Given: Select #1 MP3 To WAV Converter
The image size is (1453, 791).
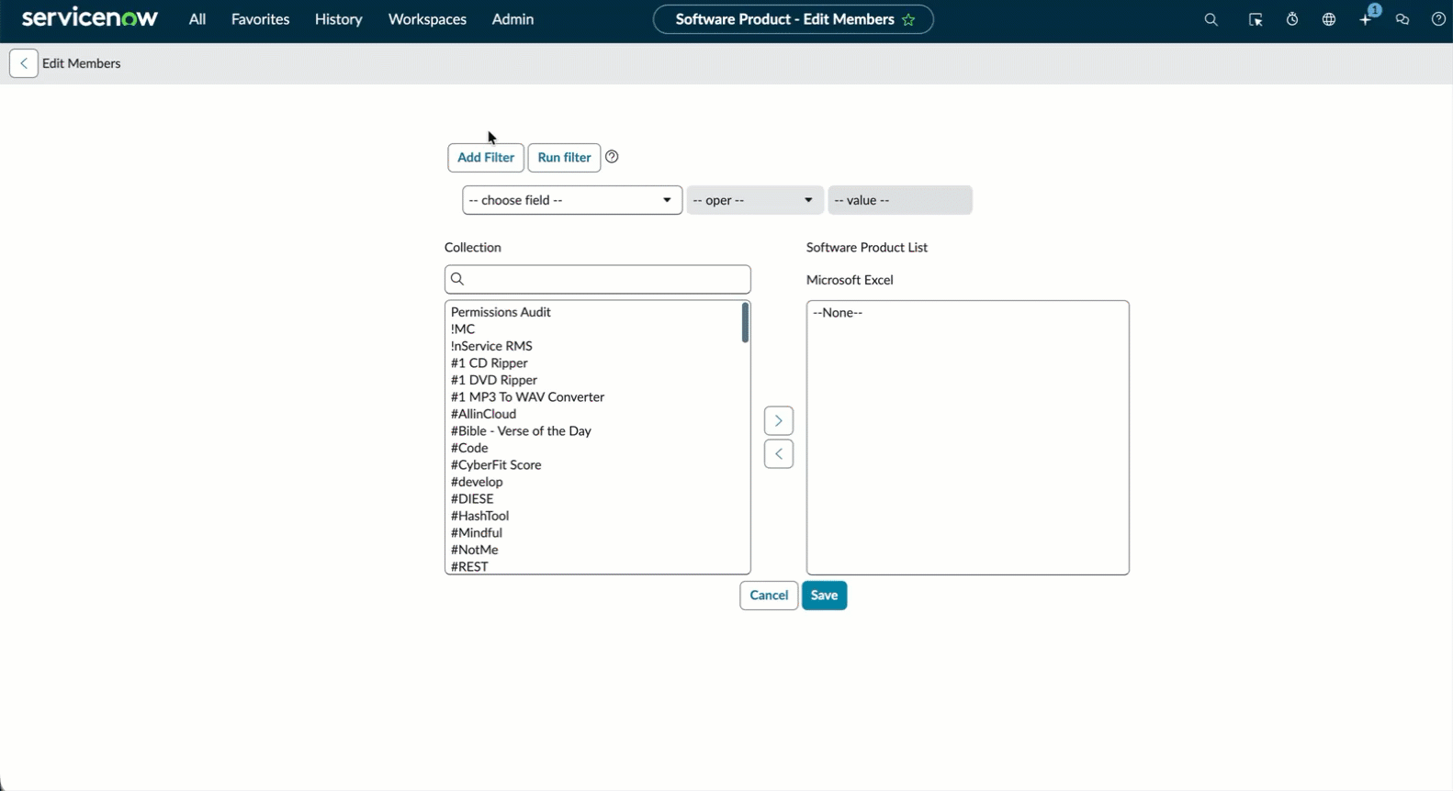Looking at the screenshot, I should click(527, 397).
